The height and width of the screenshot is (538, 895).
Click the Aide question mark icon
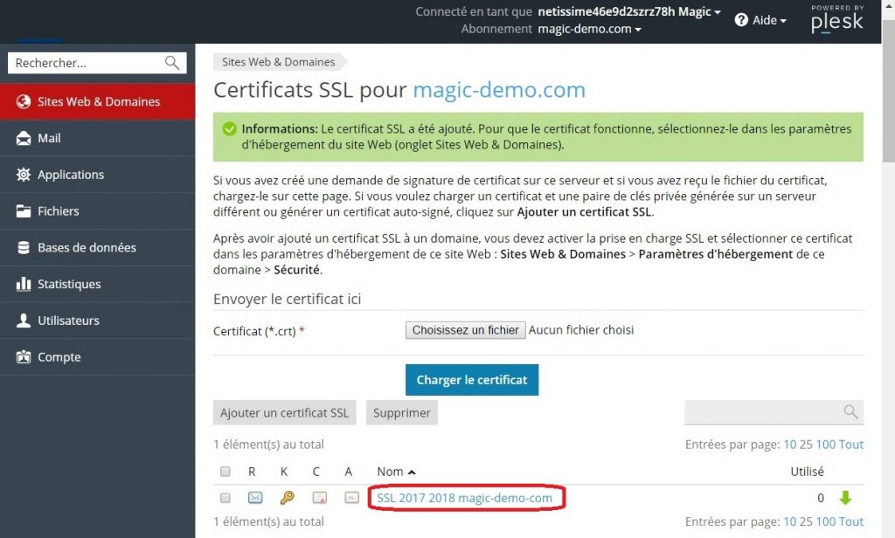coord(741,20)
